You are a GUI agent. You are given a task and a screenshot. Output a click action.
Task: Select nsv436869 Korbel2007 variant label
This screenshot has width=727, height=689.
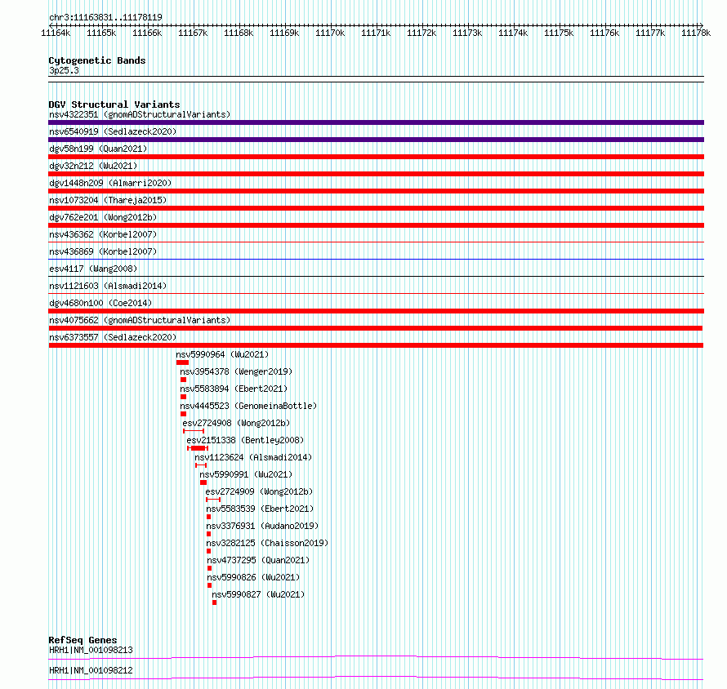tap(103, 251)
